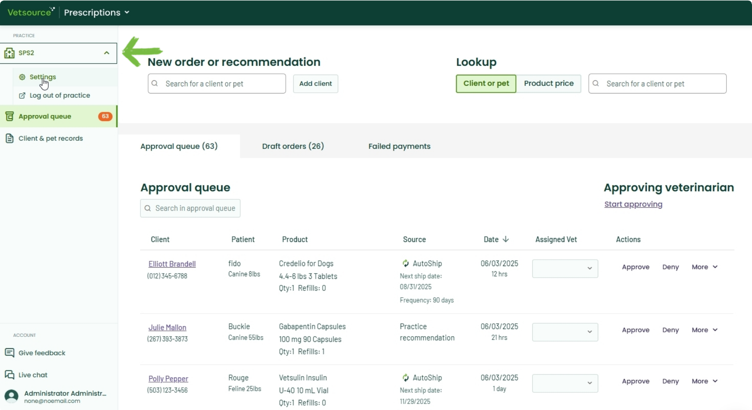The width and height of the screenshot is (752, 410).
Task: Open Elliott Brandell client link
Action: pyautogui.click(x=172, y=264)
